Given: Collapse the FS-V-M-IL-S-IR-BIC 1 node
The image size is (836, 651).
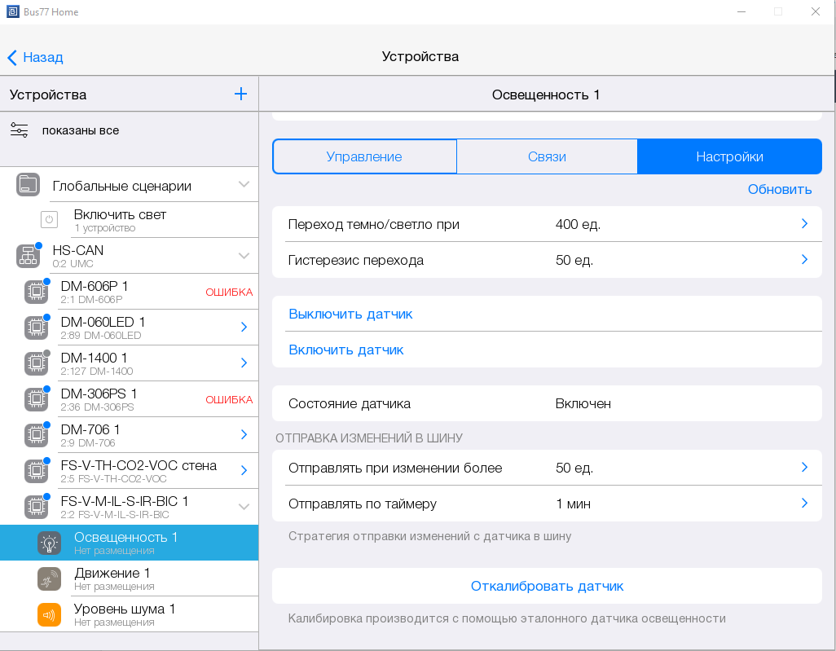Looking at the screenshot, I should (244, 507).
